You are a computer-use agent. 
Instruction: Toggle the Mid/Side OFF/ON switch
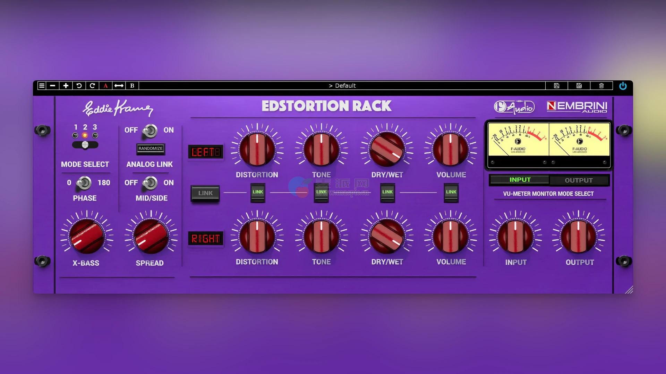coord(150,183)
